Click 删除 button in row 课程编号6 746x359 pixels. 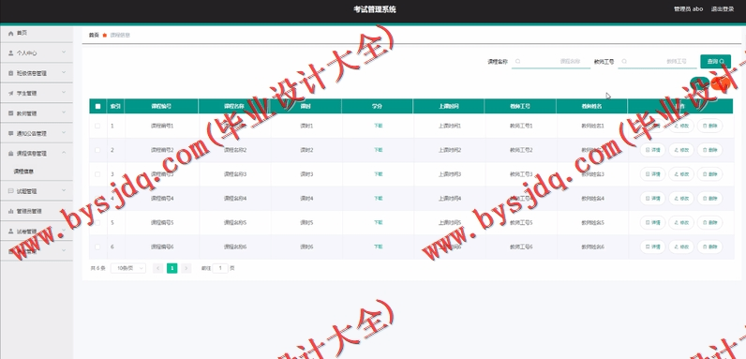point(709,247)
